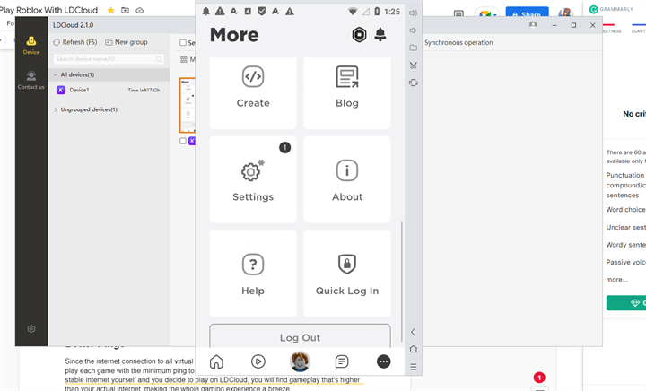Click the Grammarly logo in side panel
Screen dimensions: 646x391
[594, 9]
